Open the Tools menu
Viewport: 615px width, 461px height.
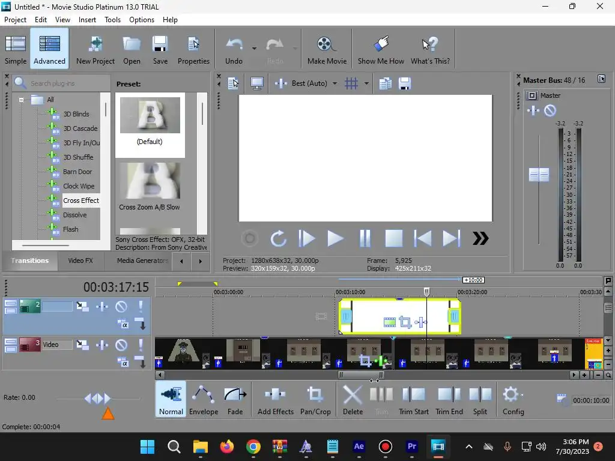pos(112,20)
